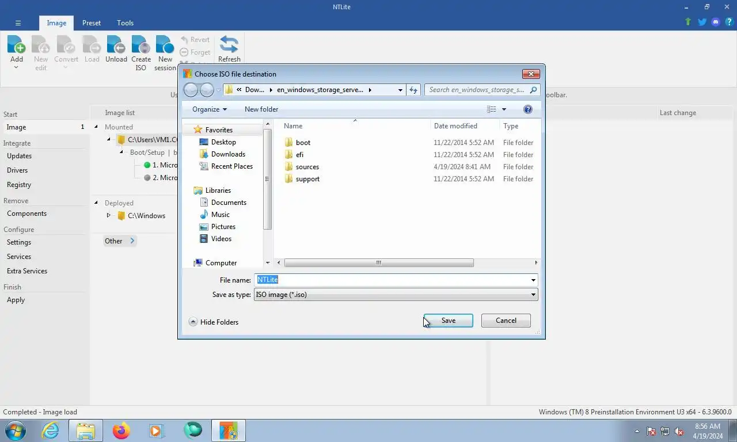Collapse the Mounted section
Screen dimensions: 737x442
(x=97, y=127)
